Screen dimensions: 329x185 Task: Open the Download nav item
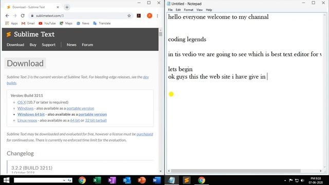(15, 45)
